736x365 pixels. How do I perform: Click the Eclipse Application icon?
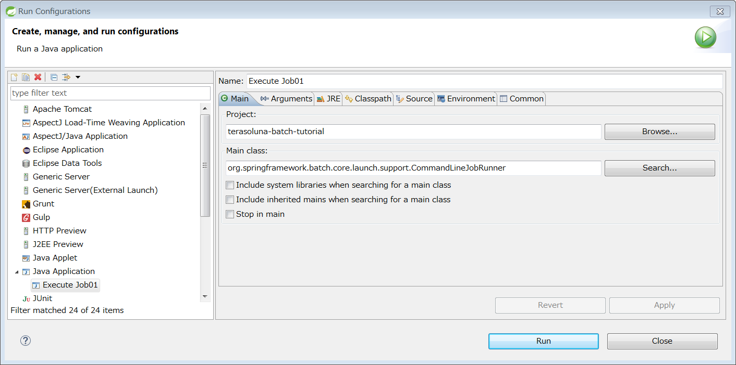point(26,150)
